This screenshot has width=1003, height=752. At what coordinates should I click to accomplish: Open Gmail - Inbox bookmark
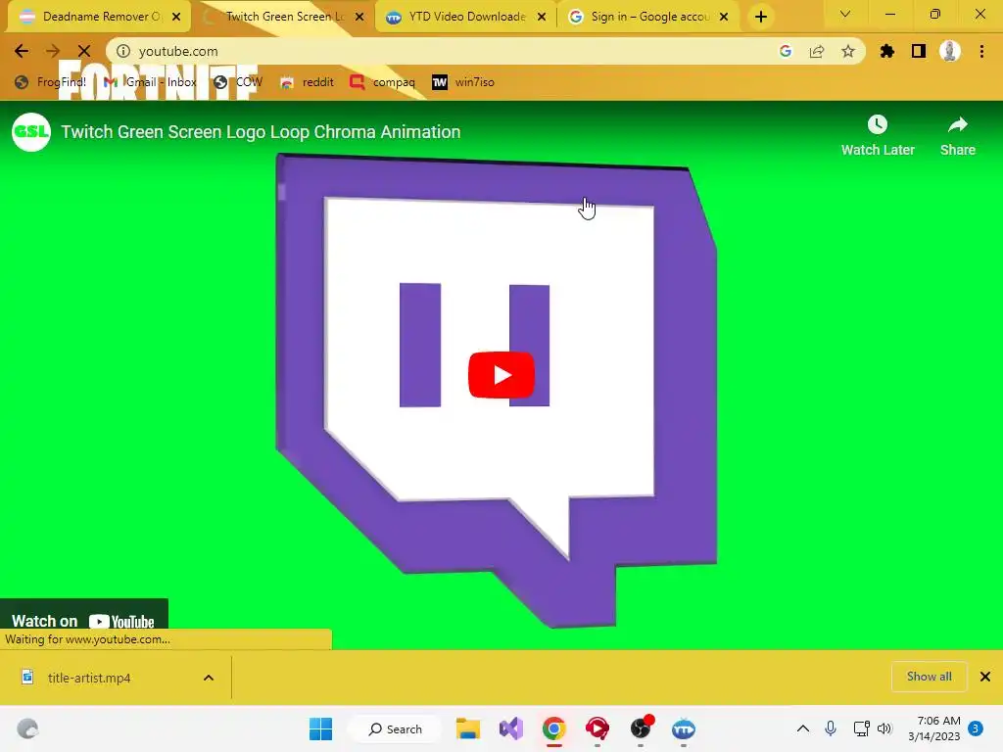click(x=151, y=82)
